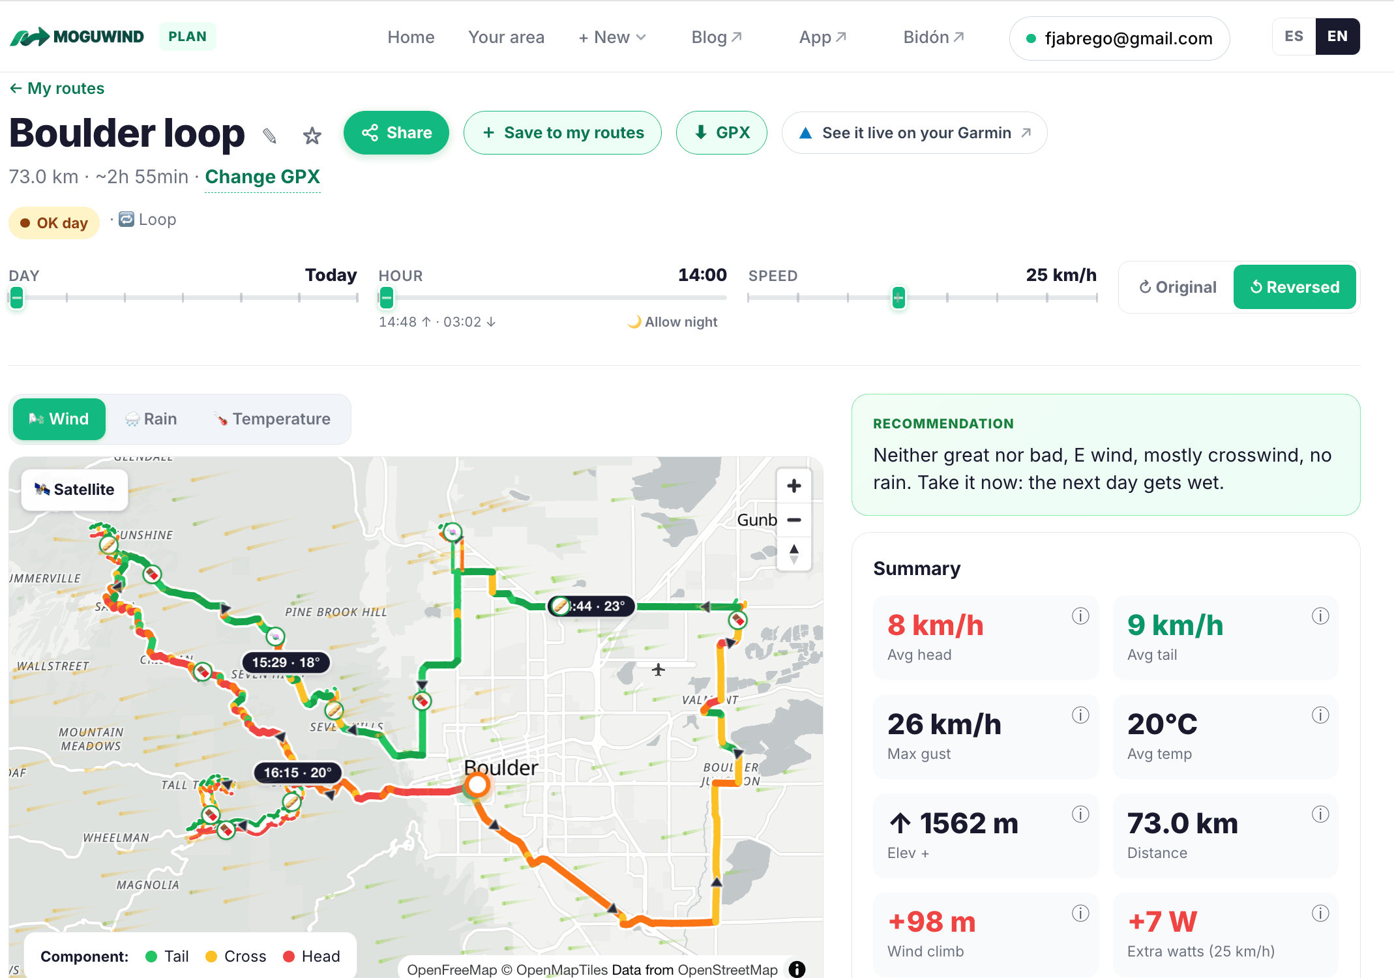The height and width of the screenshot is (978, 1394).
Task: Open info for Distance stat
Action: (x=1320, y=814)
